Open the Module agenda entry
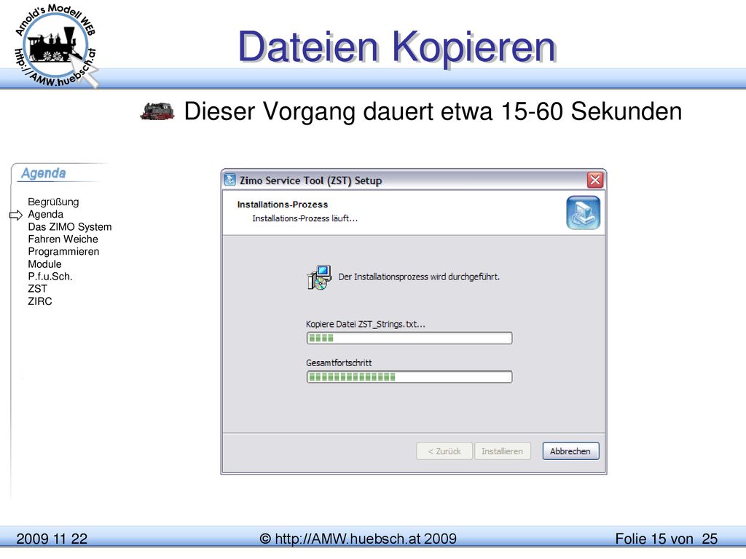 44,263
